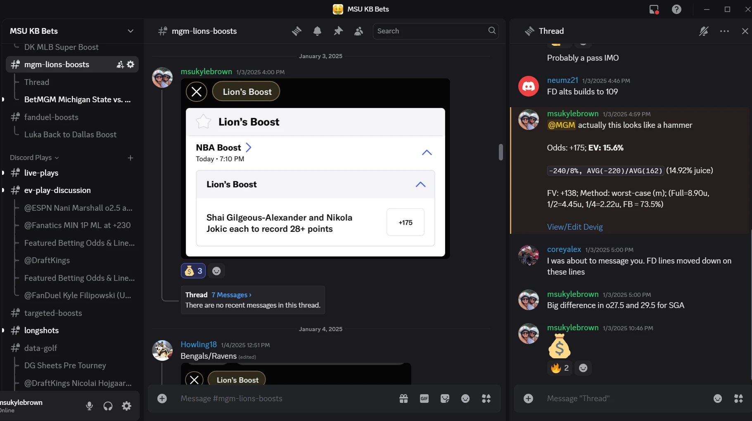The image size is (752, 421).
Task: Add reaction under money bag message in thread
Action: point(583,368)
